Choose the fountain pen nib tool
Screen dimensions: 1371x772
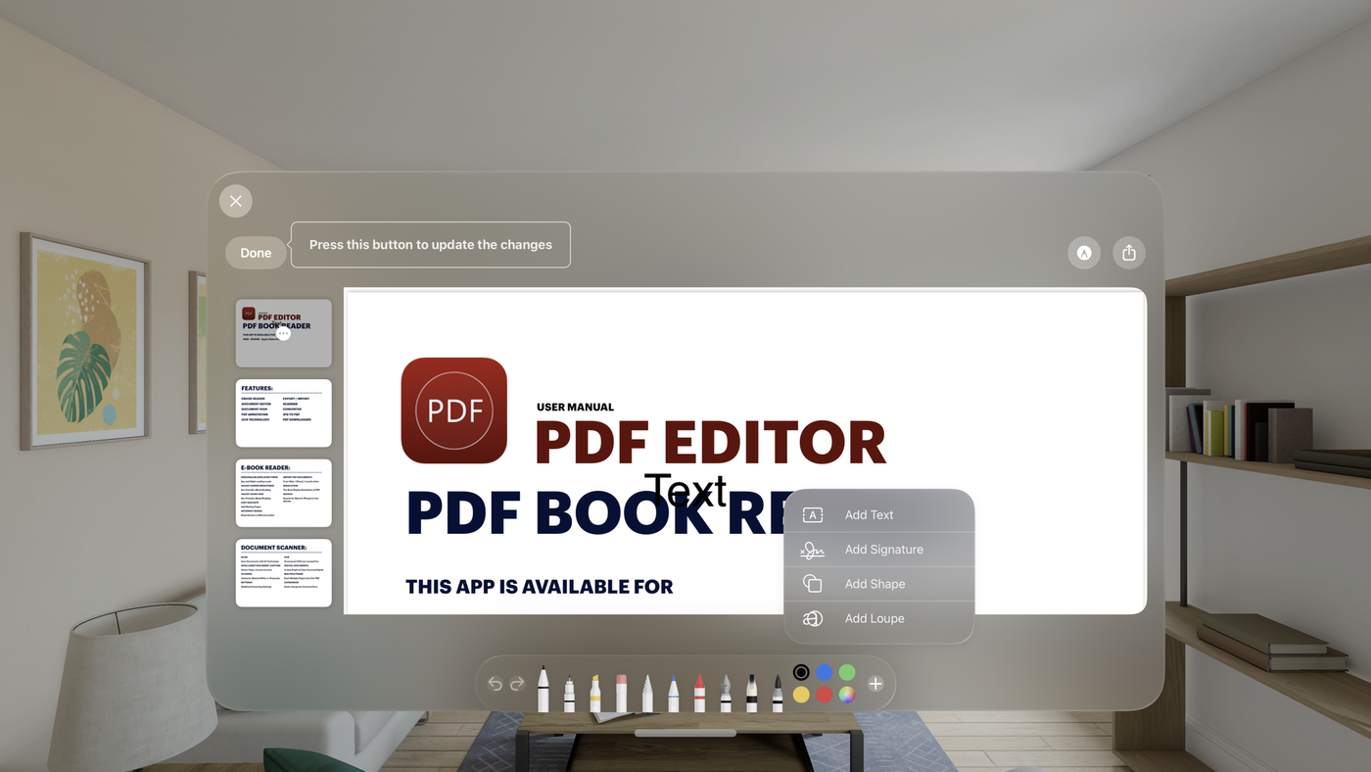726,693
